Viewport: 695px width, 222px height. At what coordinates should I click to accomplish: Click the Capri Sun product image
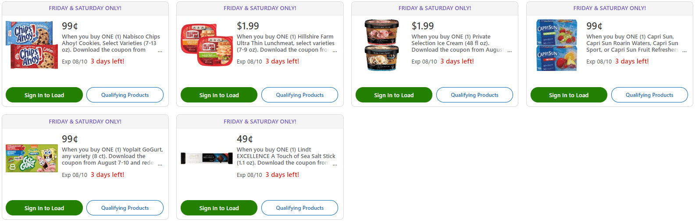(556, 45)
